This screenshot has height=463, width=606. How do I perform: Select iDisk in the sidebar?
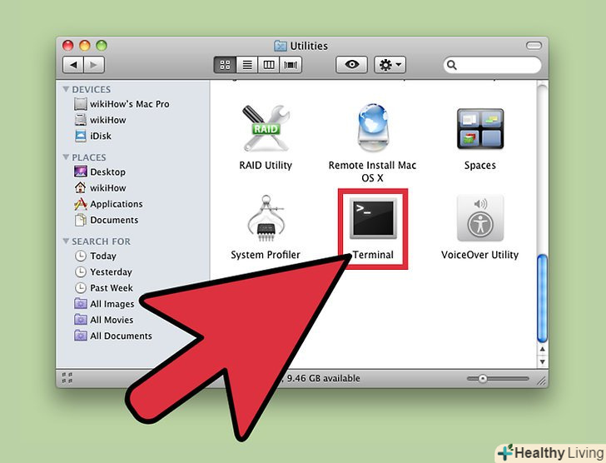92,136
